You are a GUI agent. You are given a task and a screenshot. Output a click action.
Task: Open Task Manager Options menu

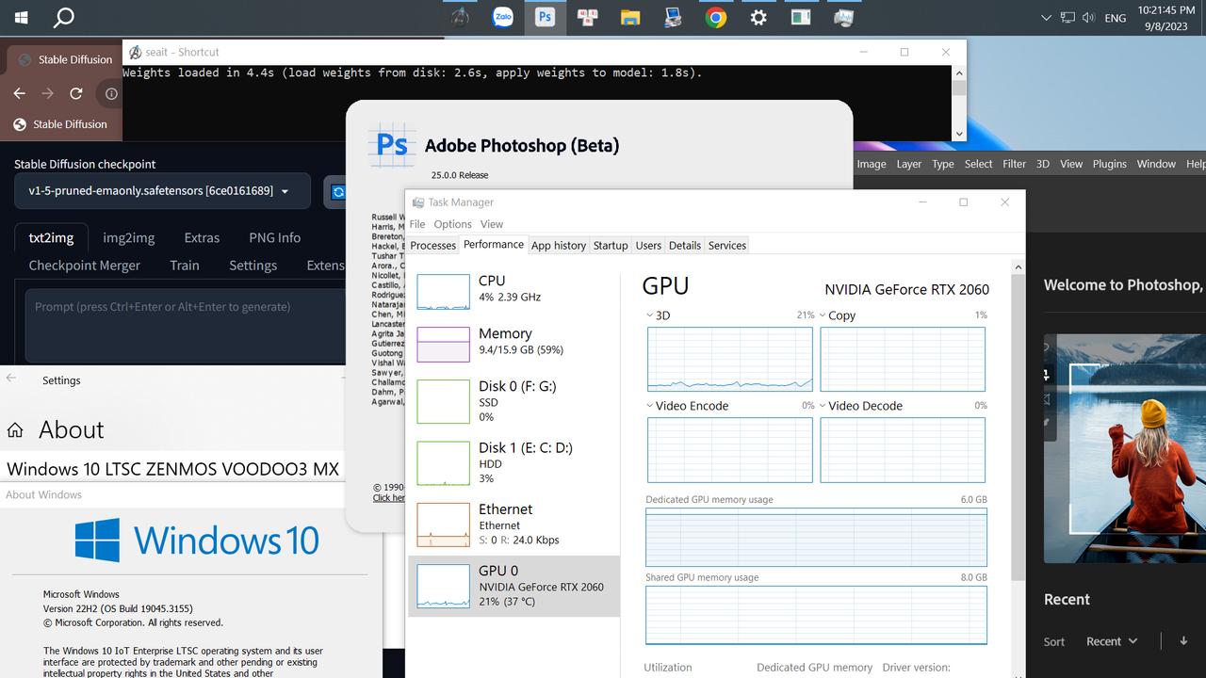453,224
